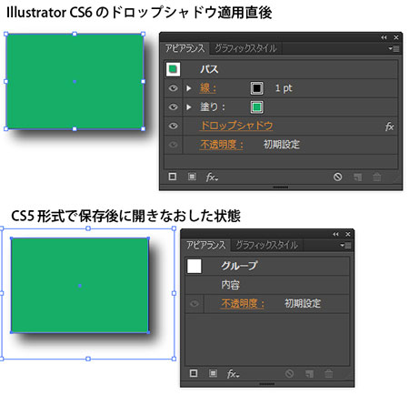Image resolution: width=409 pixels, height=395 pixels.
Task: Collapse top Appearance panel with double arrows
Action: point(384,37)
